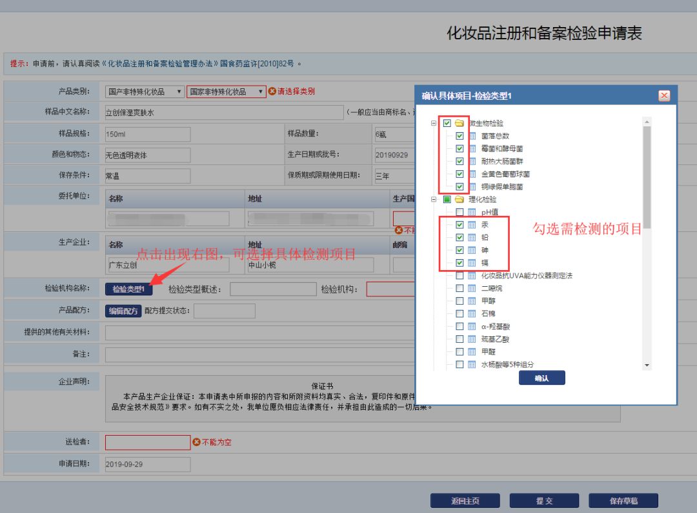This screenshot has height=513, width=697.
Task: Collapse the 理化检验 tree node
Action: (x=434, y=200)
